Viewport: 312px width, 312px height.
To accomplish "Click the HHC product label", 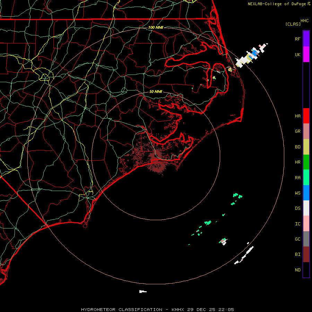I will click(x=304, y=21).
